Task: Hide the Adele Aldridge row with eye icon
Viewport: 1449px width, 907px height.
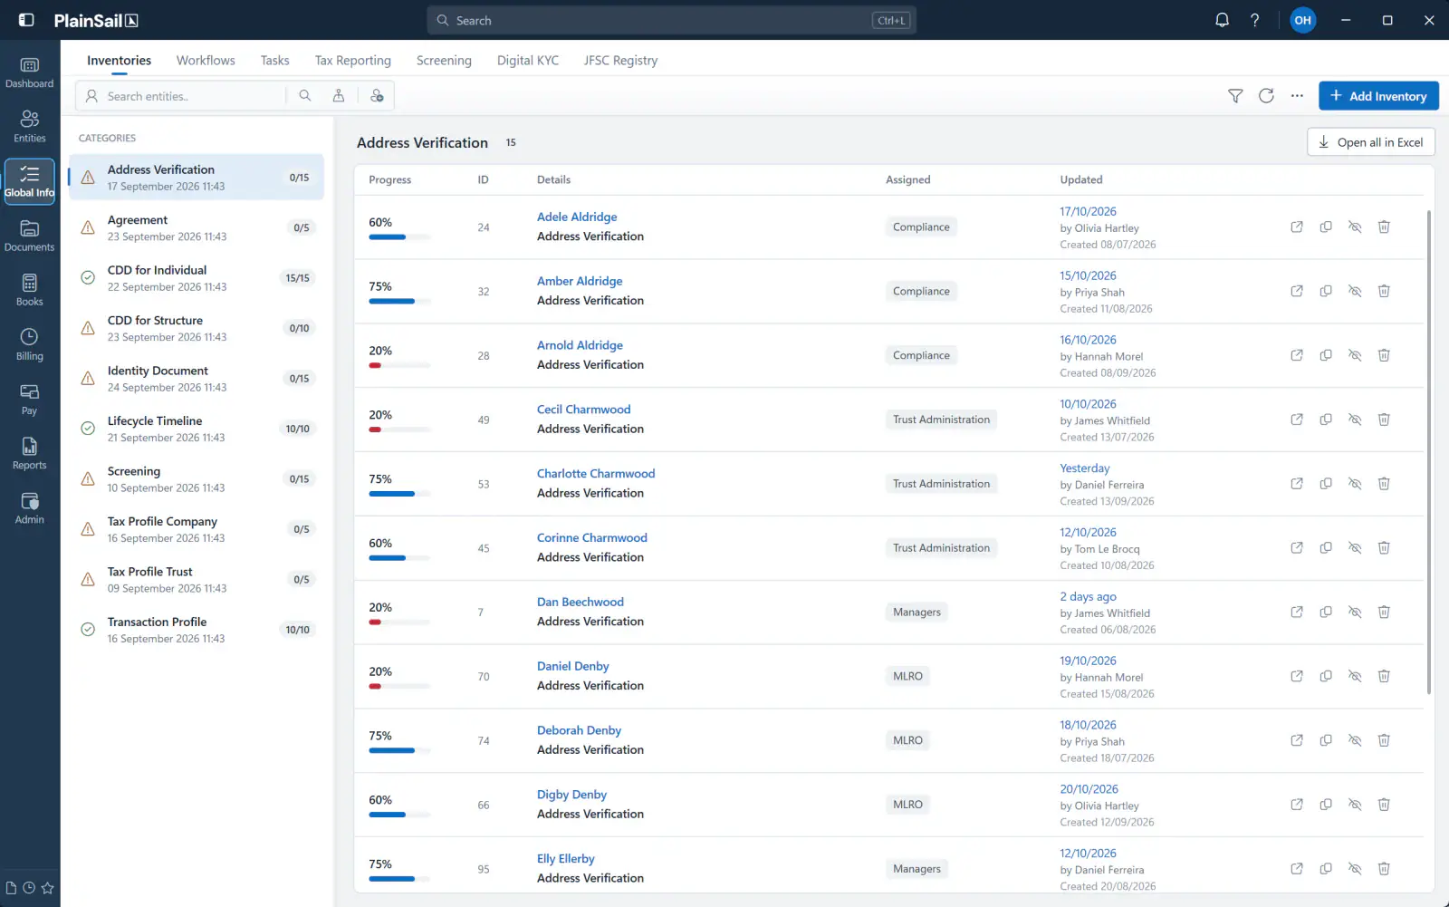Action: 1355,227
